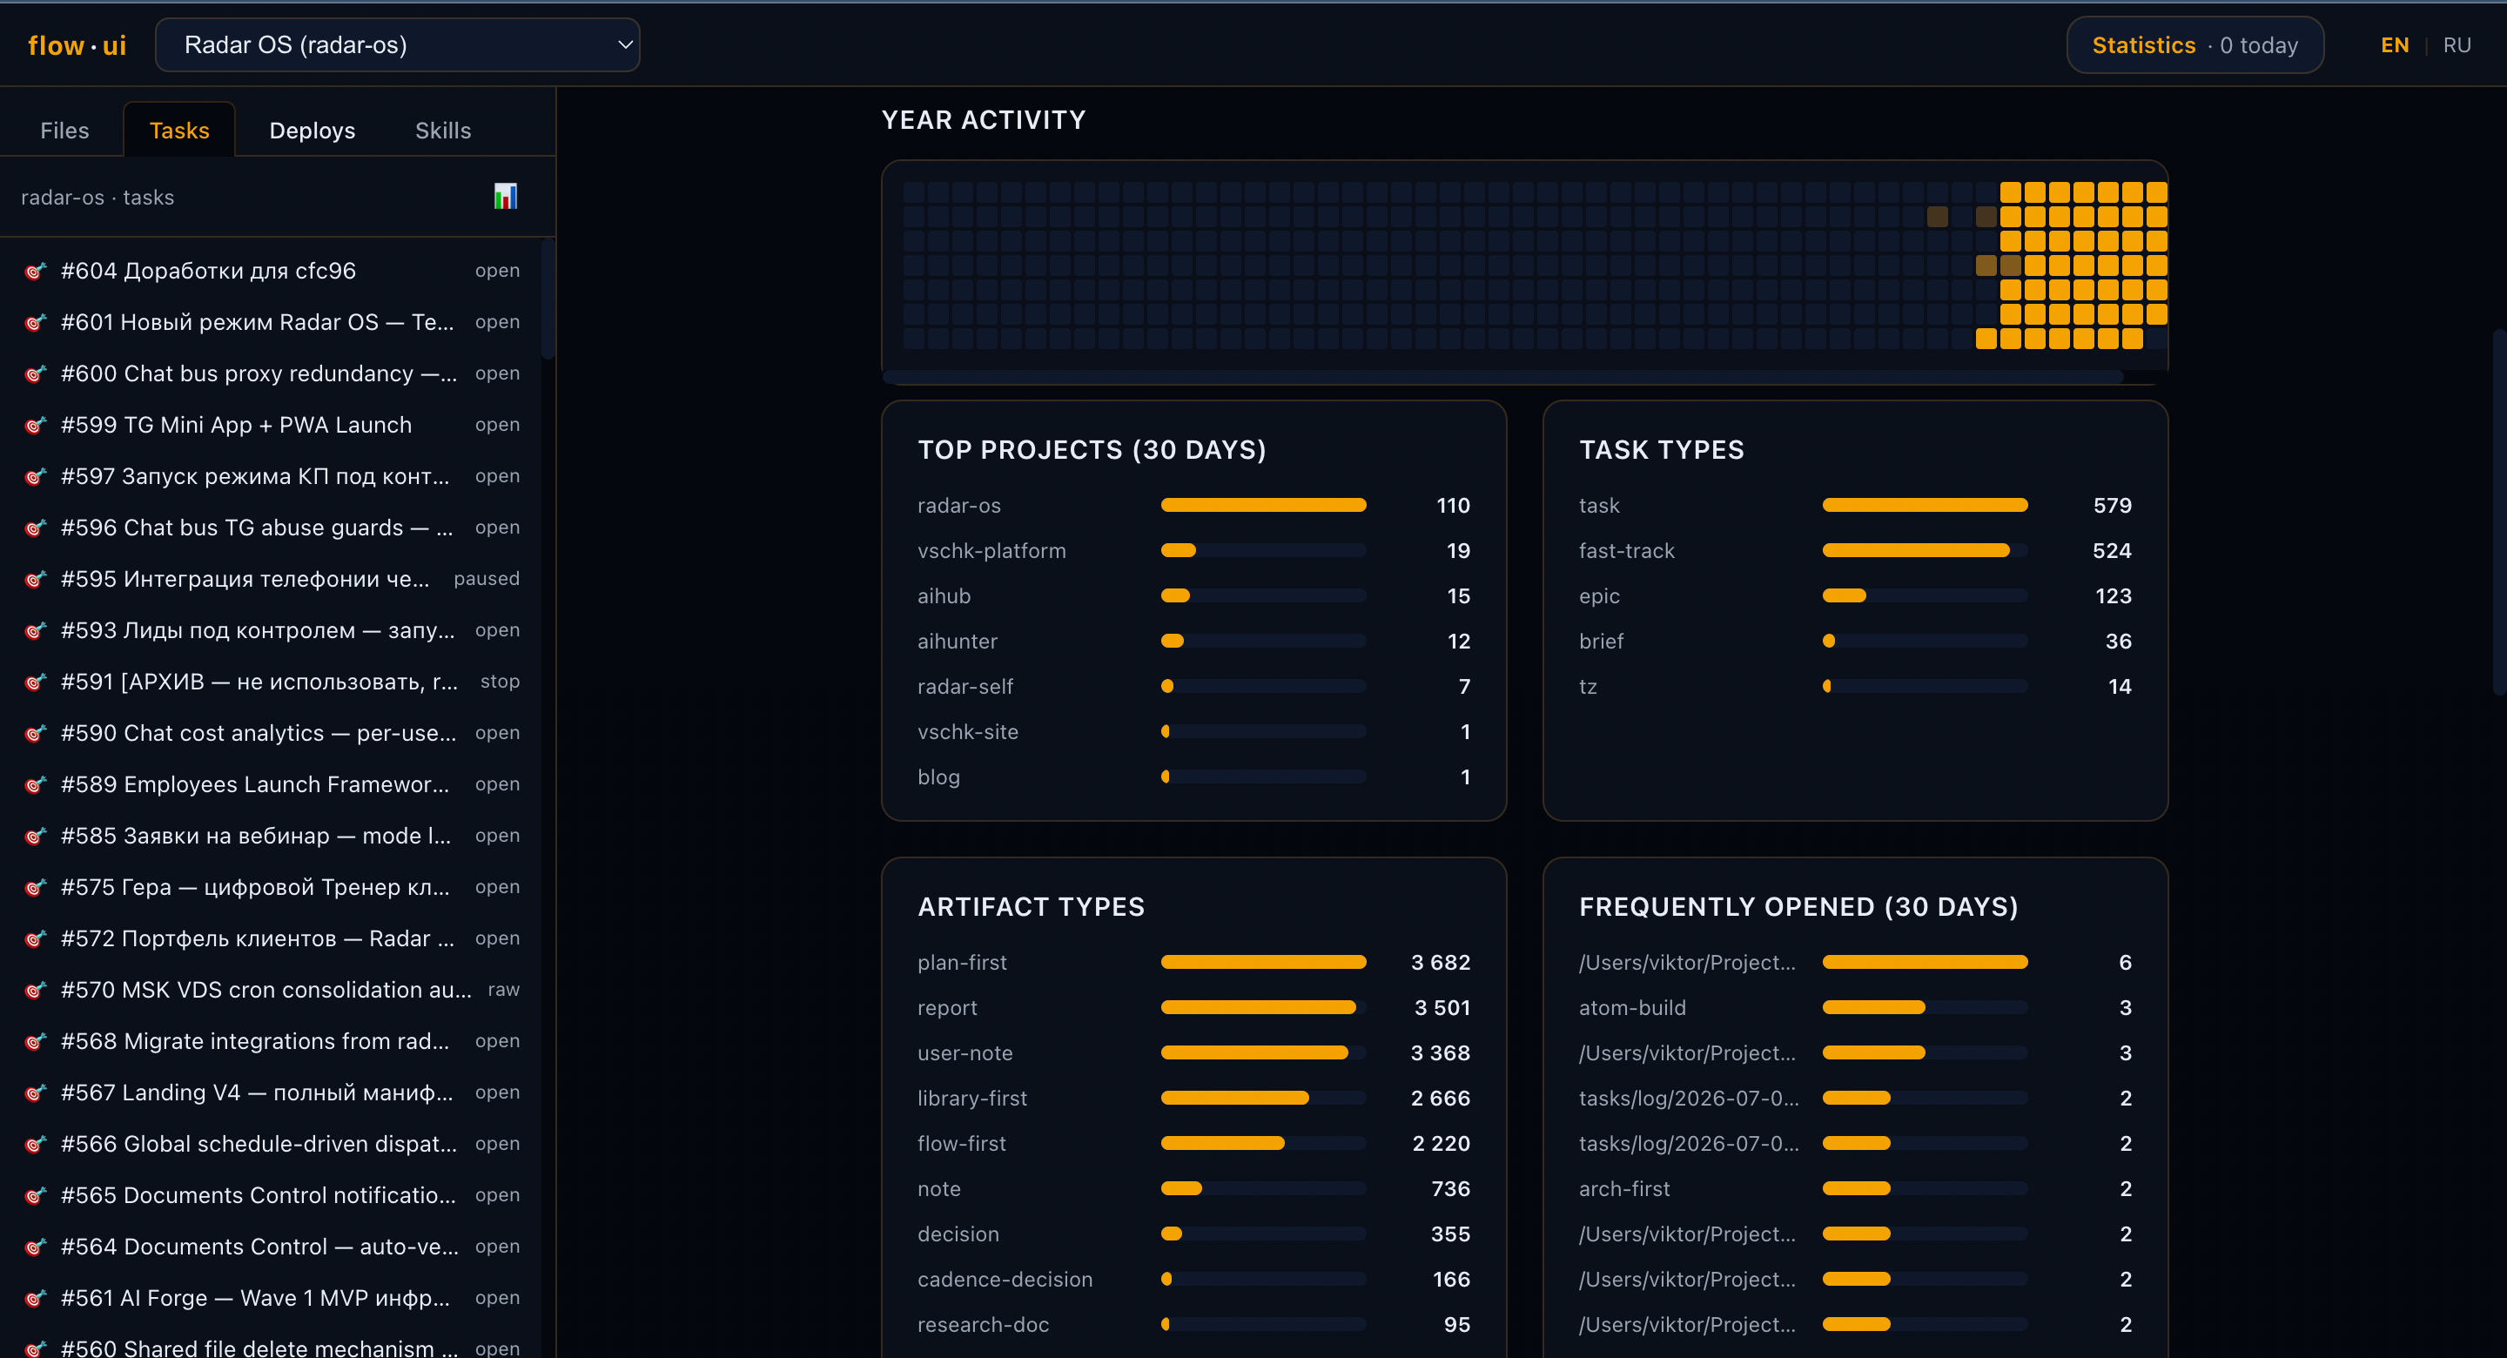Click the target icon beside task #566
2507x1358 pixels.
point(35,1144)
